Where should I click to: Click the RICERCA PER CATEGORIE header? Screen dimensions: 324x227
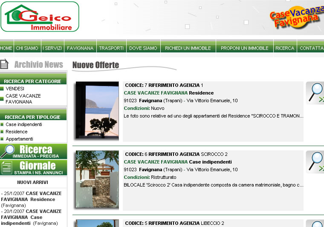pyautogui.click(x=33, y=81)
